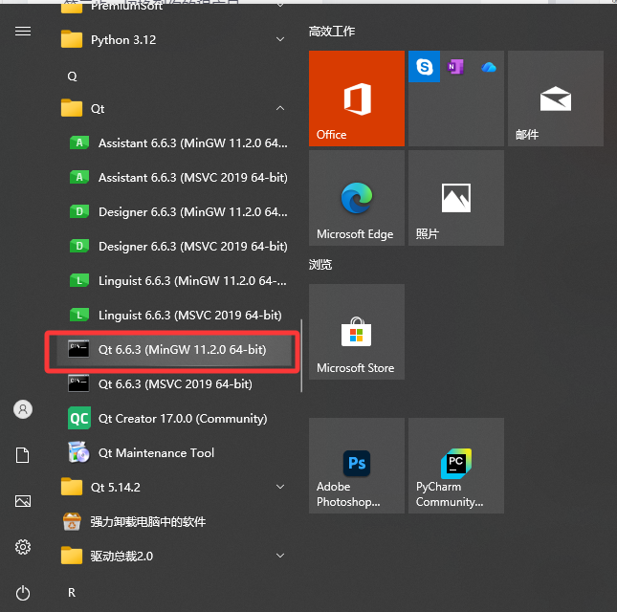The height and width of the screenshot is (612, 617).
Task: Launch Adobe Photoshop tile
Action: (357, 466)
